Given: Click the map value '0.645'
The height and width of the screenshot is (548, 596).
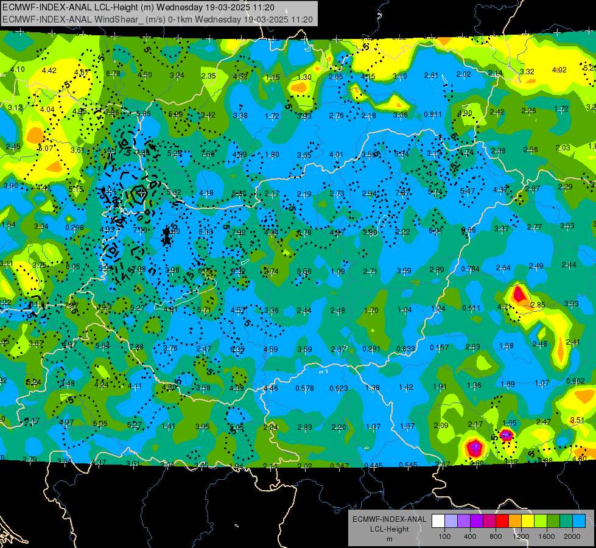Looking at the screenshot, I should click(x=408, y=465).
